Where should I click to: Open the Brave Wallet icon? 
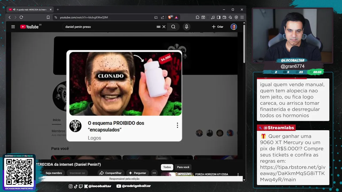[224, 17]
